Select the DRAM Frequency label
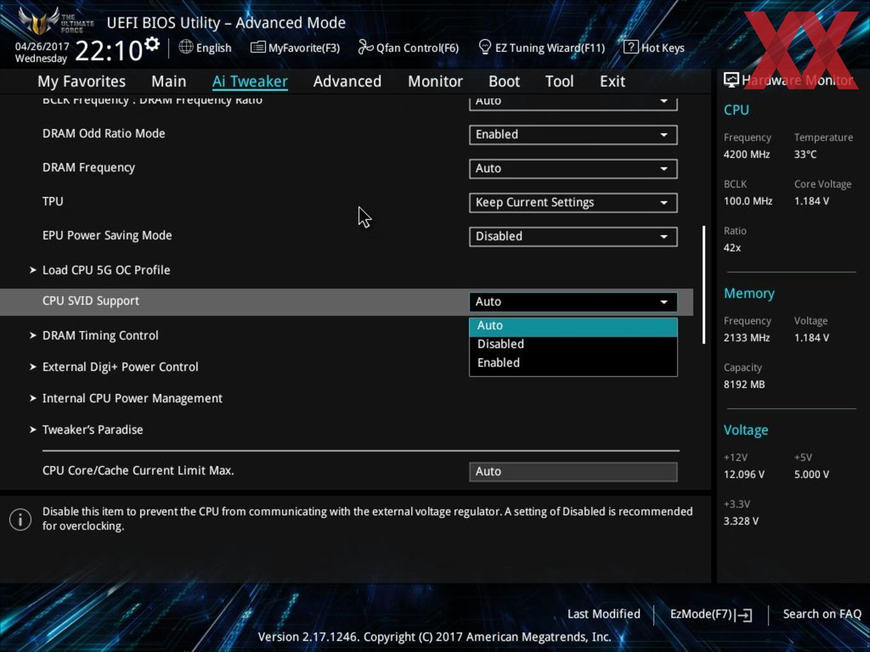The width and height of the screenshot is (870, 652). tap(88, 167)
